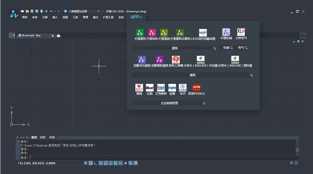Expand the 企业数据管理 panel launcher arrow
Image resolution: width=313 pixels, height=174 pixels.
tap(204, 103)
